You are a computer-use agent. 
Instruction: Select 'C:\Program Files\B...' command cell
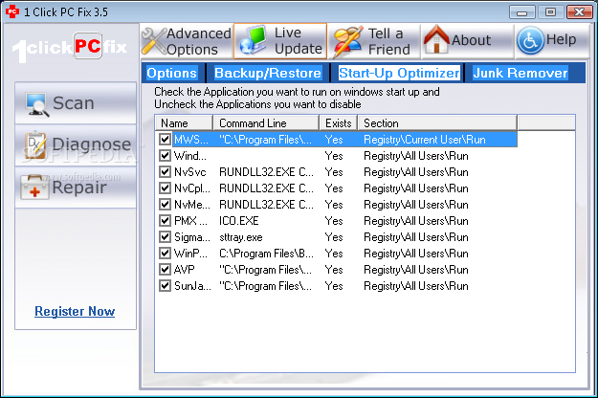pyautogui.click(x=266, y=254)
